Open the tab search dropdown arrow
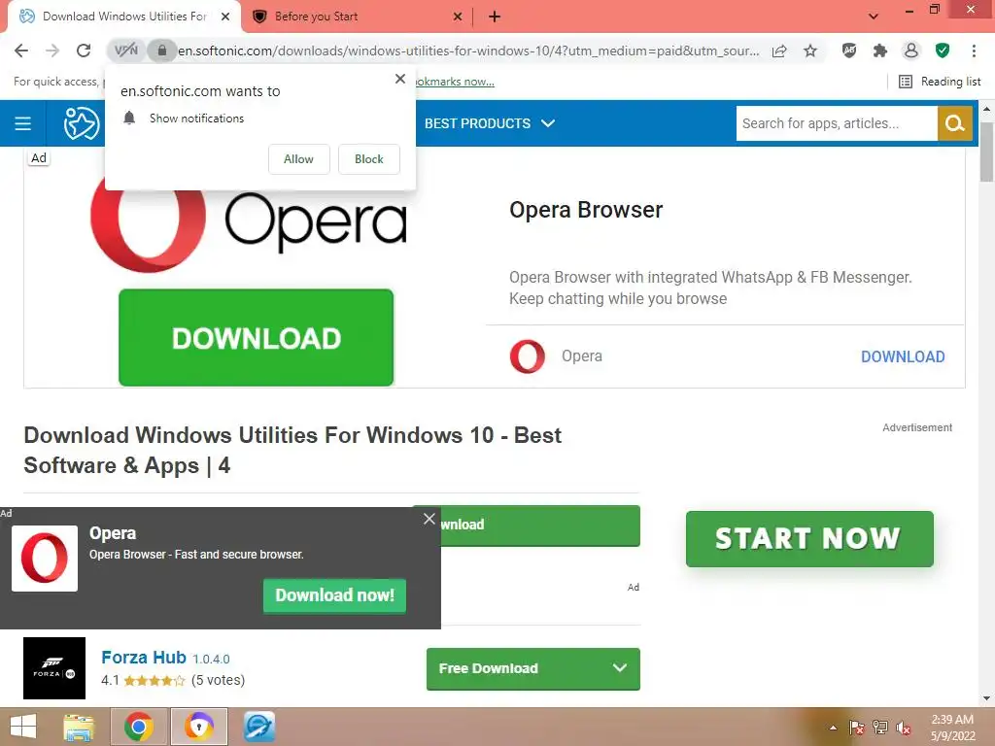Screen dimensions: 995x746 tap(874, 17)
